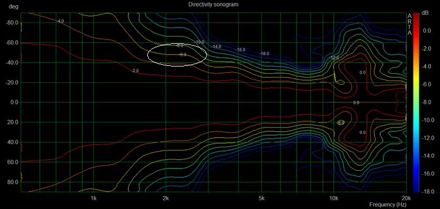
Task: Click the vertical 'ARTA' watermark text
Action: coord(410,25)
